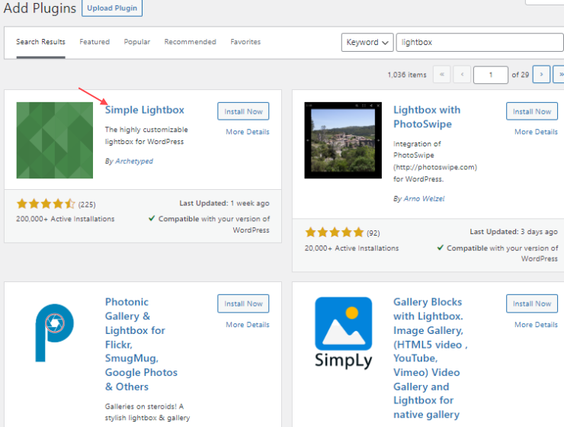Install Lightbox with PhotoSwipe plugin
564x427 pixels.
(x=532, y=111)
